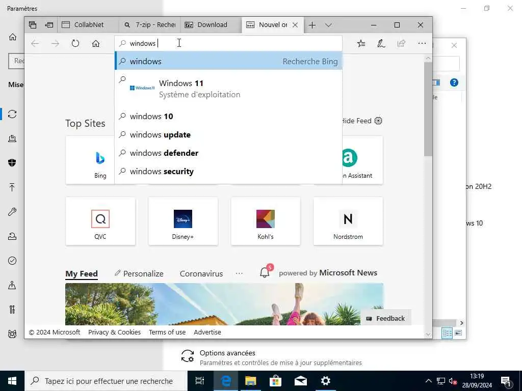This screenshot has width=522, height=391.
Task: Select Windows 11 Système d'exploitation suggestion
Action: coord(228,89)
